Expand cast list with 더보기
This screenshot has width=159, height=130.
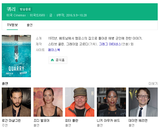point(153,83)
